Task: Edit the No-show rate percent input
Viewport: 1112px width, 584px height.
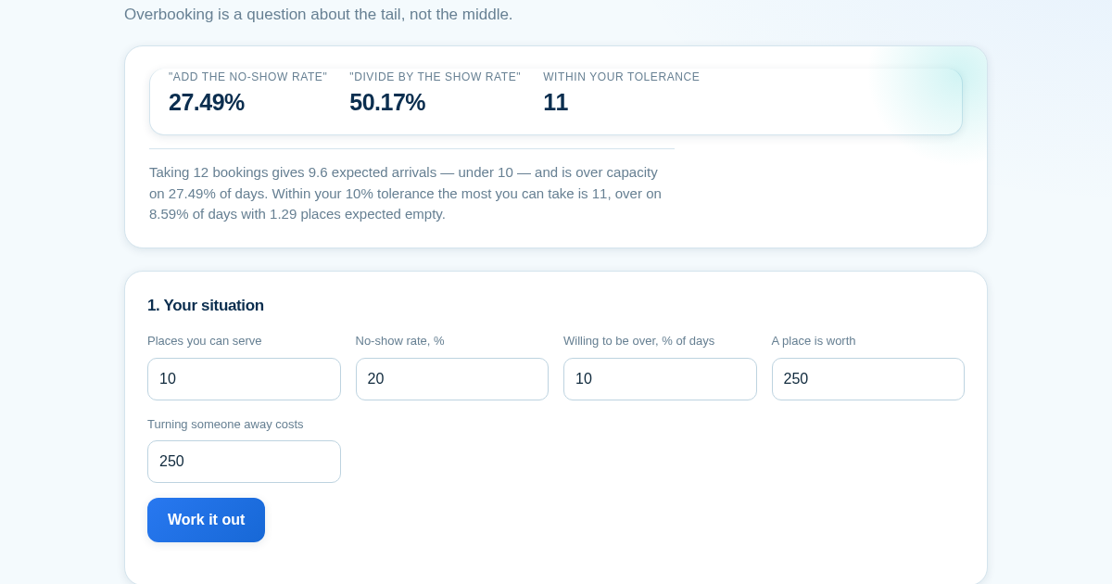Action: click(452, 379)
